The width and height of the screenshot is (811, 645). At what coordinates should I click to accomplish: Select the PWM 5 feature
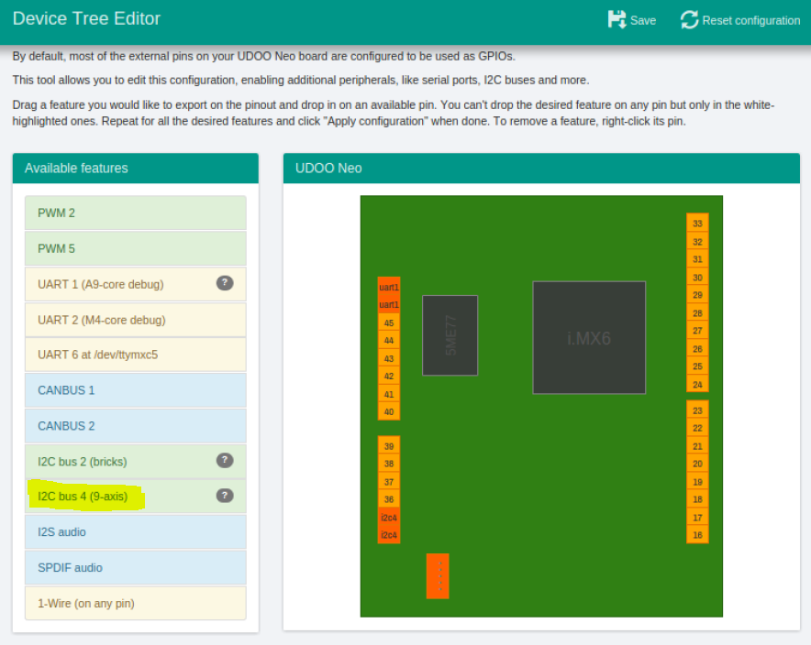pyautogui.click(x=136, y=248)
